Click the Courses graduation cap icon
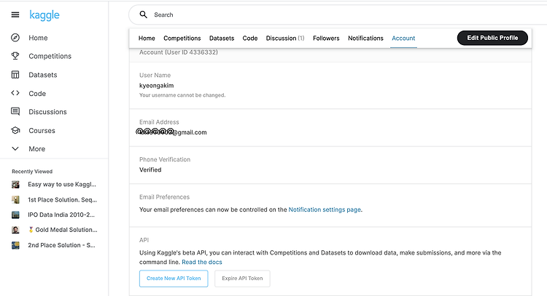The image size is (547, 296). (15, 130)
